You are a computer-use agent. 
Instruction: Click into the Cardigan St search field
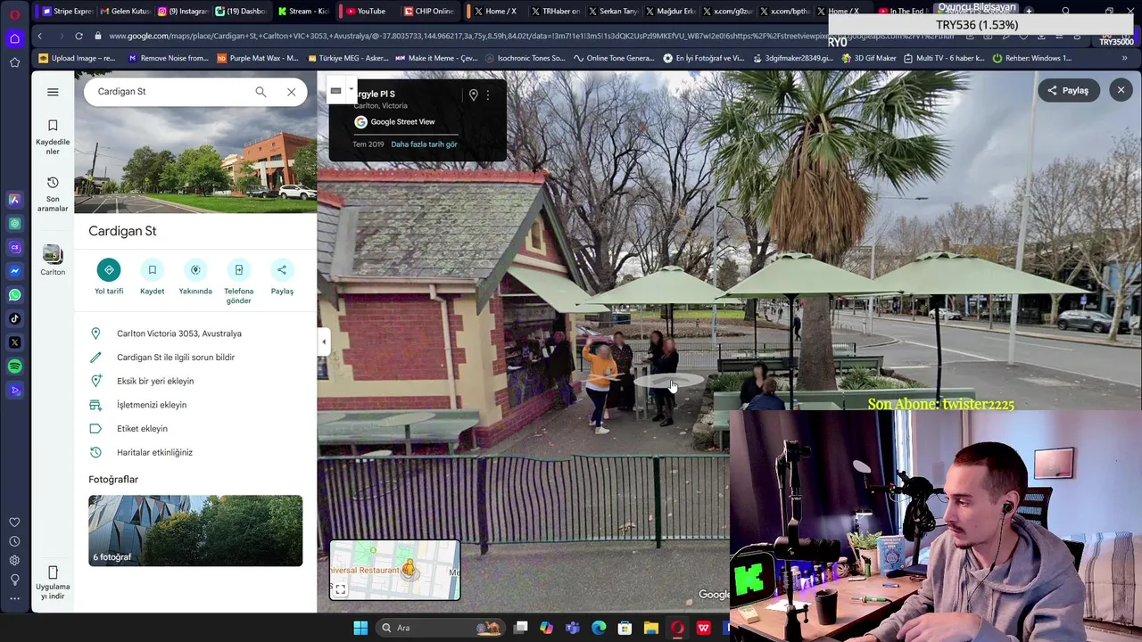pyautogui.click(x=170, y=92)
